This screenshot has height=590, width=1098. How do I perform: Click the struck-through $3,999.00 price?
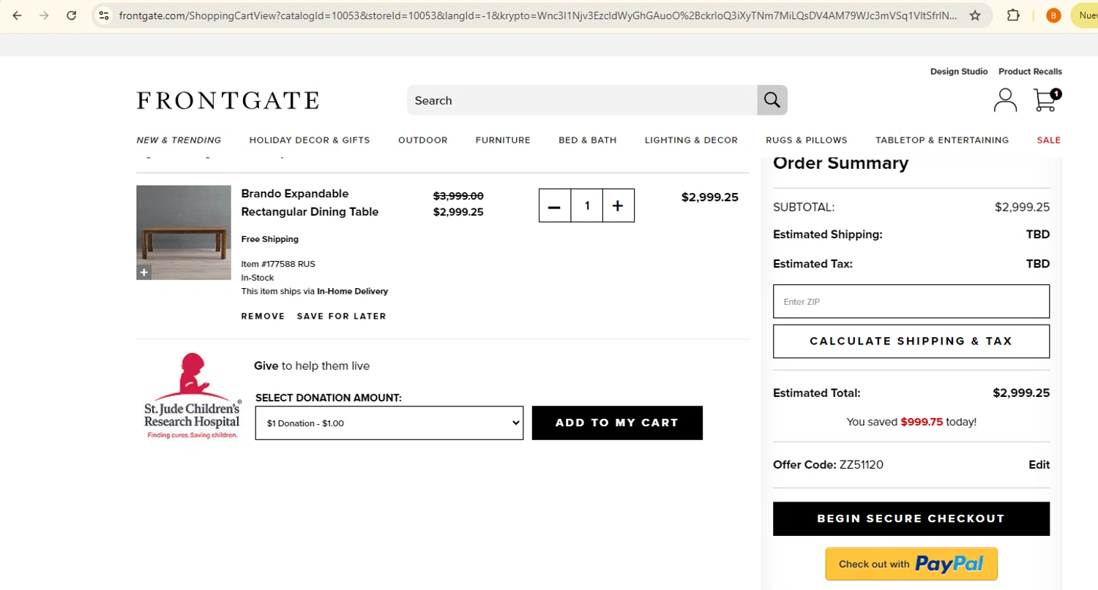point(458,196)
